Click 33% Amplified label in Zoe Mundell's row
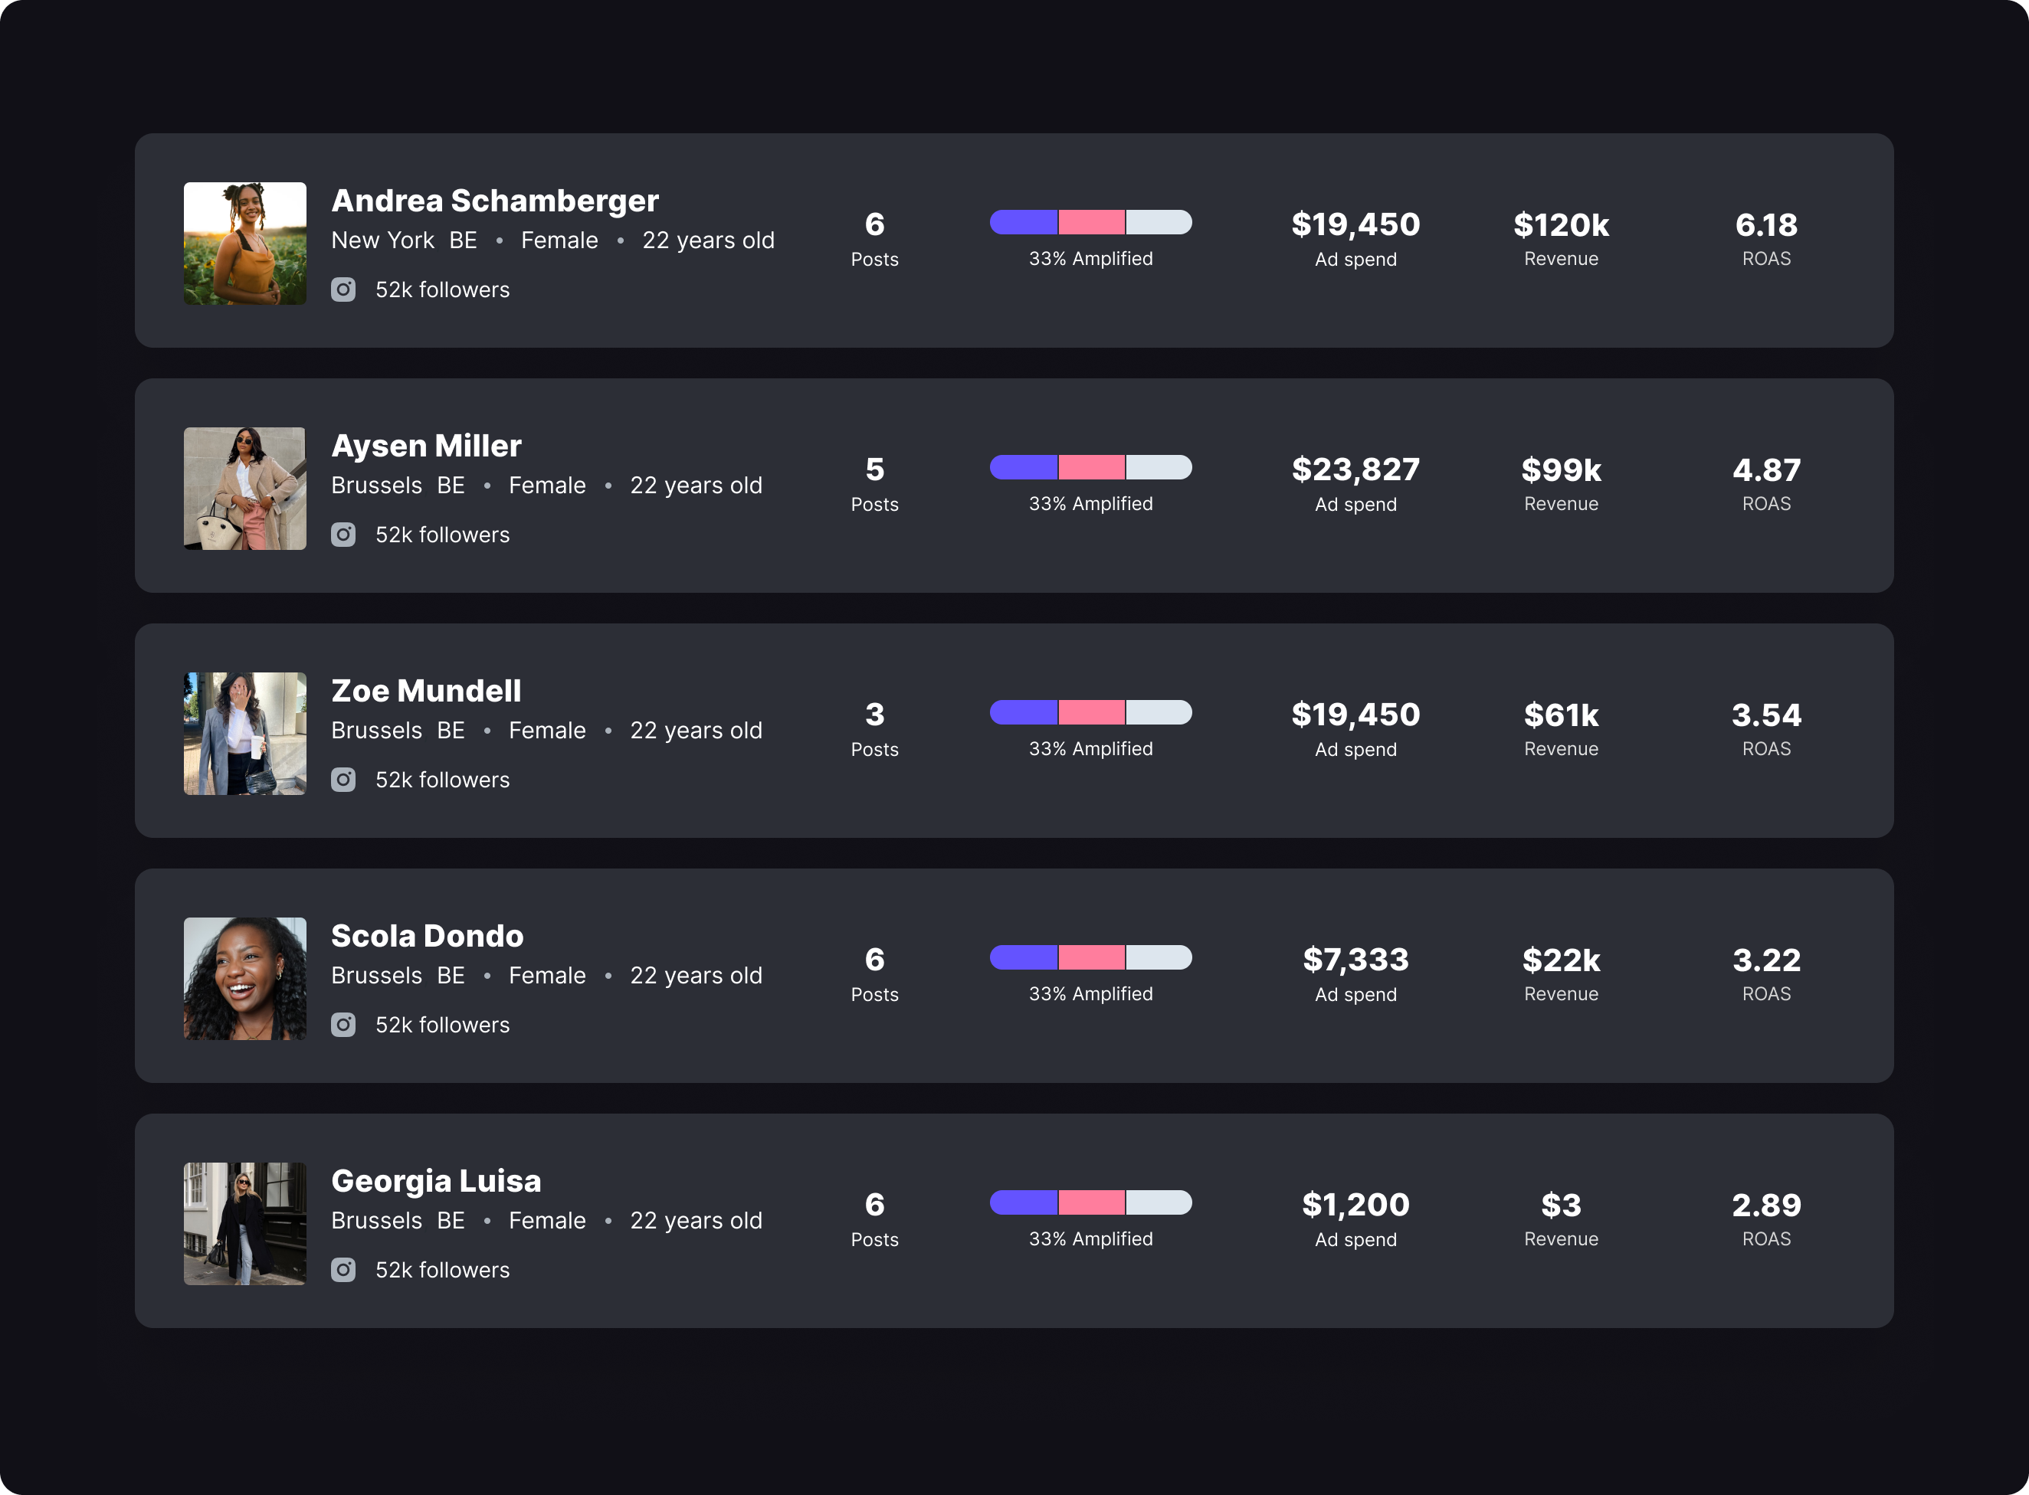This screenshot has height=1495, width=2029. click(x=1091, y=749)
